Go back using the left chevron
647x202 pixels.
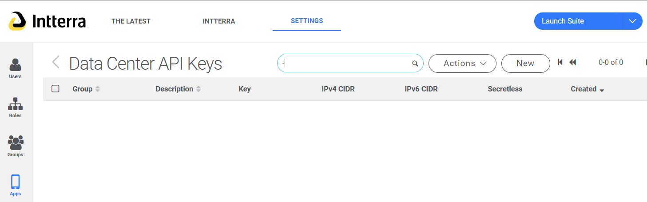click(x=56, y=62)
